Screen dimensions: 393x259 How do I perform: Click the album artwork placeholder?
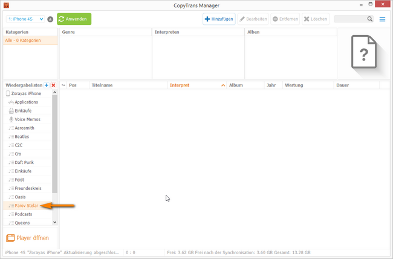click(364, 52)
